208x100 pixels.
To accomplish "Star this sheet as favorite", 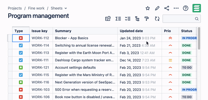I will pyautogui.click(x=148, y=8).
